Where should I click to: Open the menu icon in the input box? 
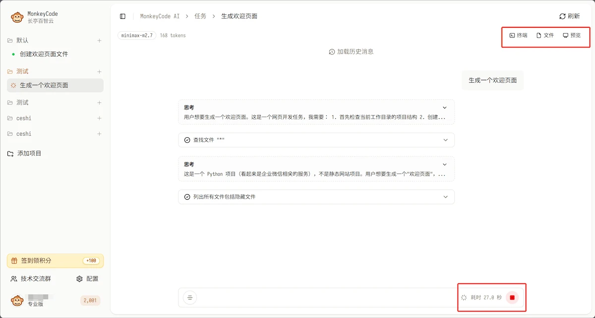[x=190, y=298]
